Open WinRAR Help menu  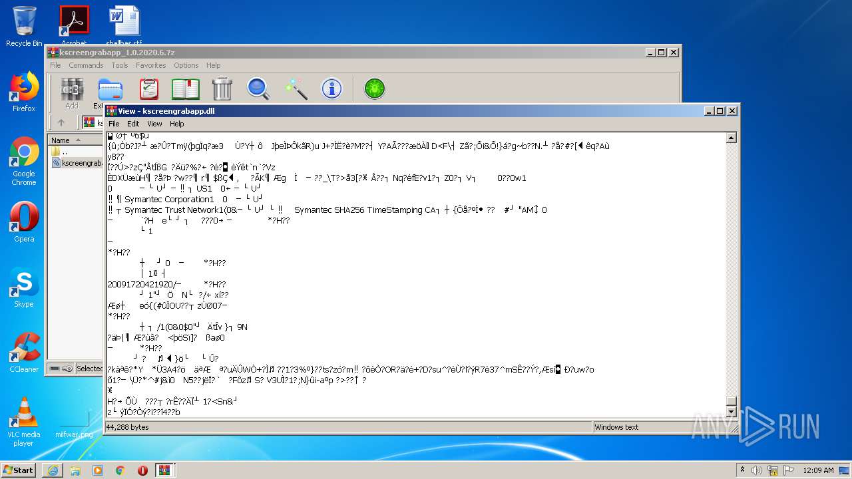point(213,65)
